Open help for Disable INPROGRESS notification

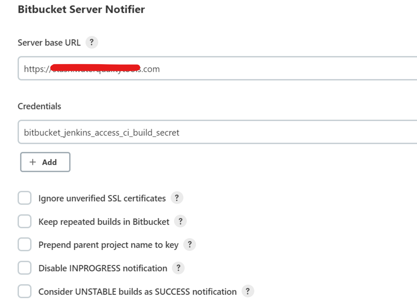point(178,268)
